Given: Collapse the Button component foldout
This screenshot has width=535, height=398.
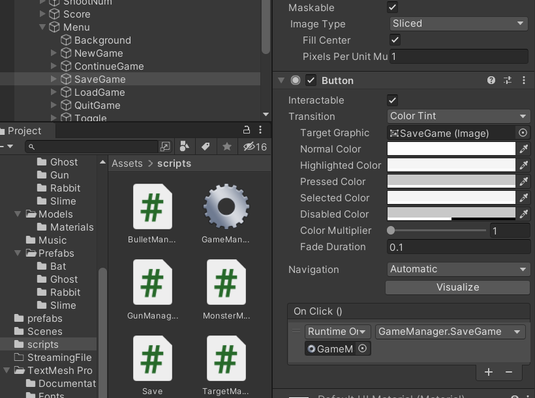Looking at the screenshot, I should point(281,80).
